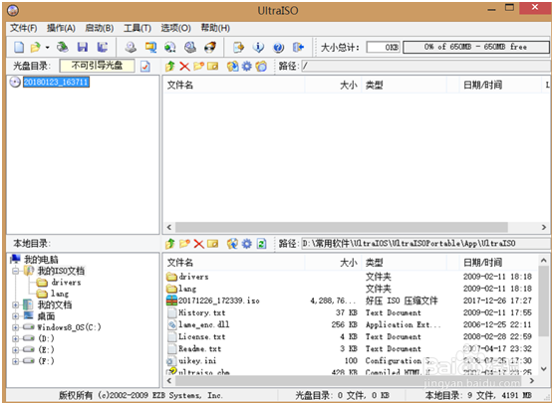Click the Mount to virtual drive icon
The width and height of the screenshot is (552, 403).
[x=190, y=47]
